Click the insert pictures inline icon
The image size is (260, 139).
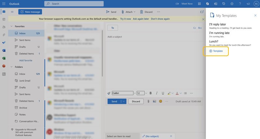[x=154, y=101]
